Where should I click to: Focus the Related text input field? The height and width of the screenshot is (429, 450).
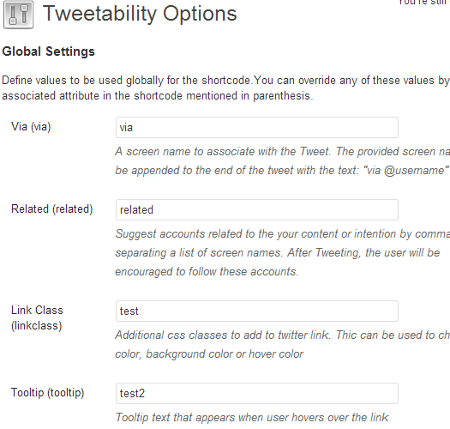tap(257, 210)
